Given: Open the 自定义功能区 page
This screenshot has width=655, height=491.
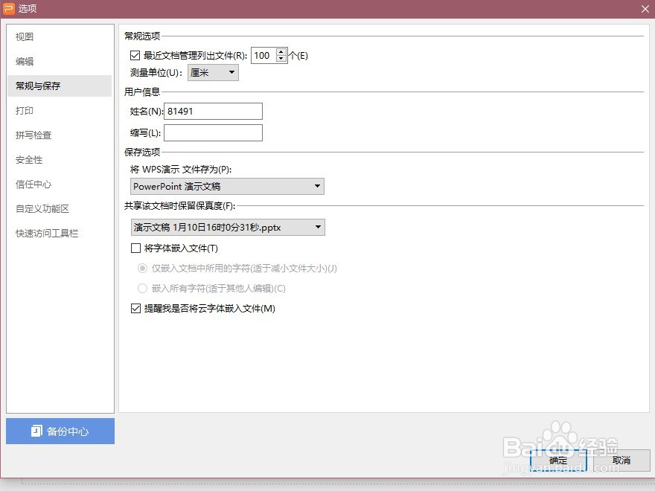Looking at the screenshot, I should point(60,209).
